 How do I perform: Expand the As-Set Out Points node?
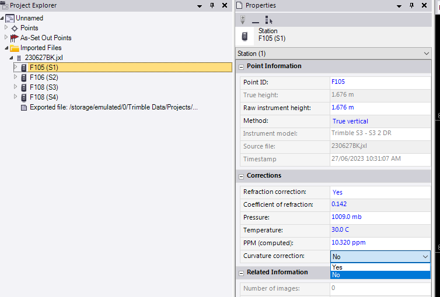6,38
